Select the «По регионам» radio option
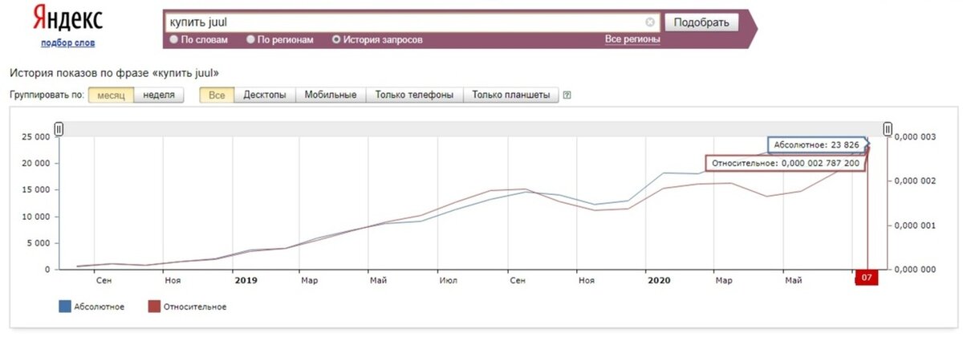Viewport: 963px width, 337px height. [x=251, y=39]
